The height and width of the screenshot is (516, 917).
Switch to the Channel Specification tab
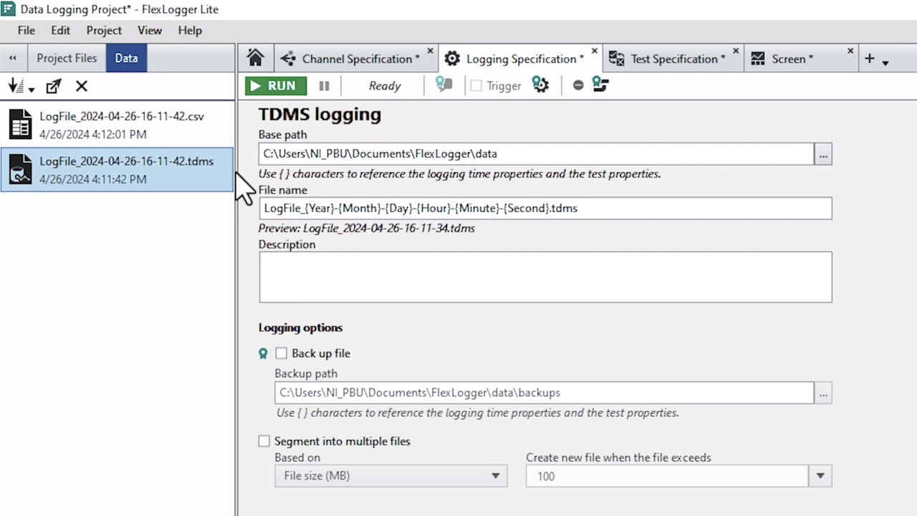(355, 59)
